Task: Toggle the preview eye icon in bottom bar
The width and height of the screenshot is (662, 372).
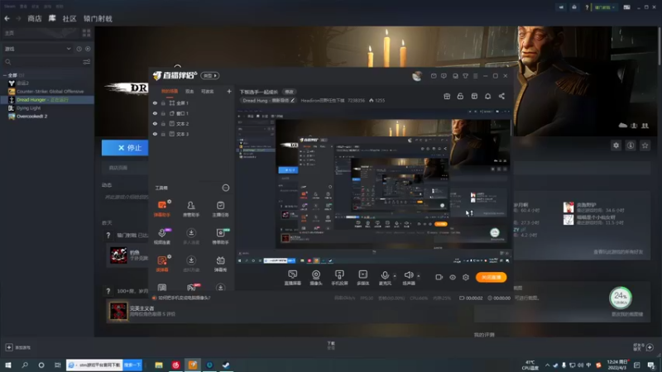Action: pyautogui.click(x=453, y=277)
